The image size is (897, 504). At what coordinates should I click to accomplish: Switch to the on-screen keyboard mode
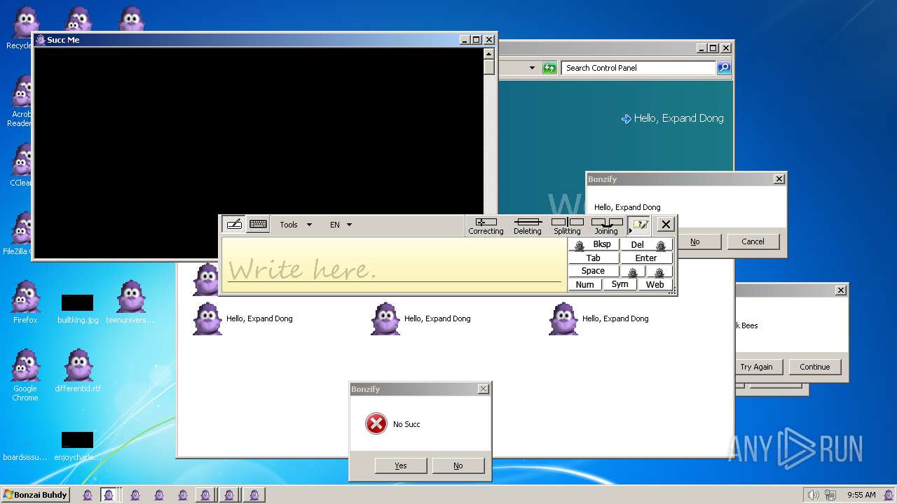pos(258,225)
